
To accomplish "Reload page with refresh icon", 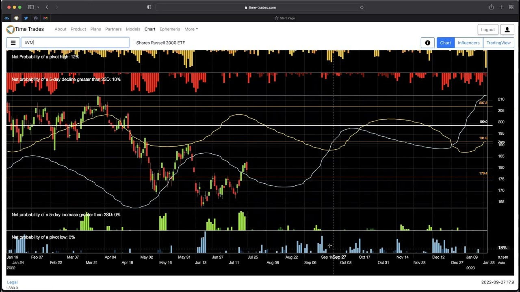I will (362, 7).
